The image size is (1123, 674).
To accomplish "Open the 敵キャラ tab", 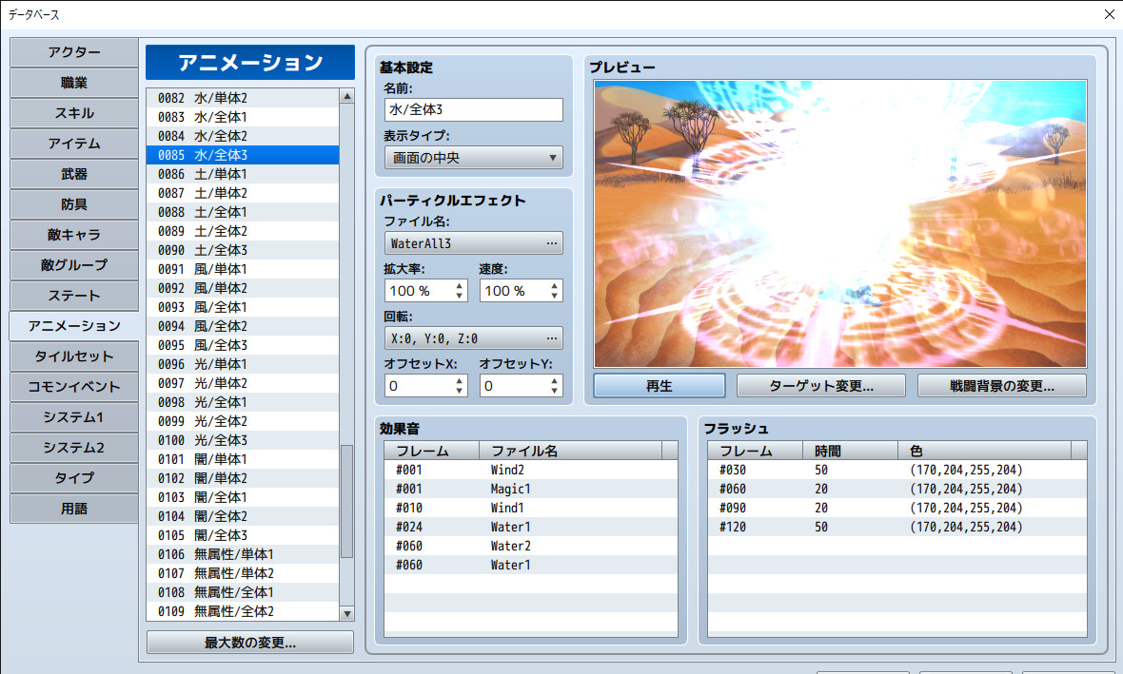I will [73, 235].
